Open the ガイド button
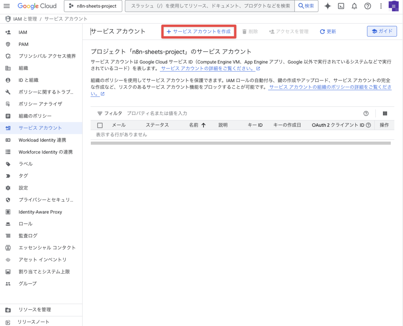 pyautogui.click(x=382, y=31)
